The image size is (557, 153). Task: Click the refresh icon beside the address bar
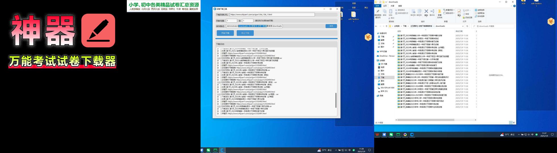pyautogui.click(x=467, y=26)
